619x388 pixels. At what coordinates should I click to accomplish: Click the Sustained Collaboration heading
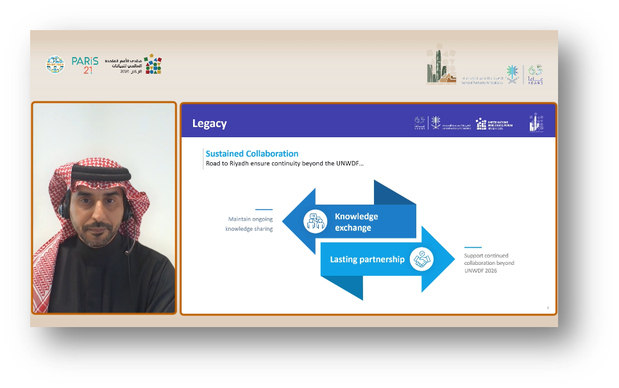251,154
